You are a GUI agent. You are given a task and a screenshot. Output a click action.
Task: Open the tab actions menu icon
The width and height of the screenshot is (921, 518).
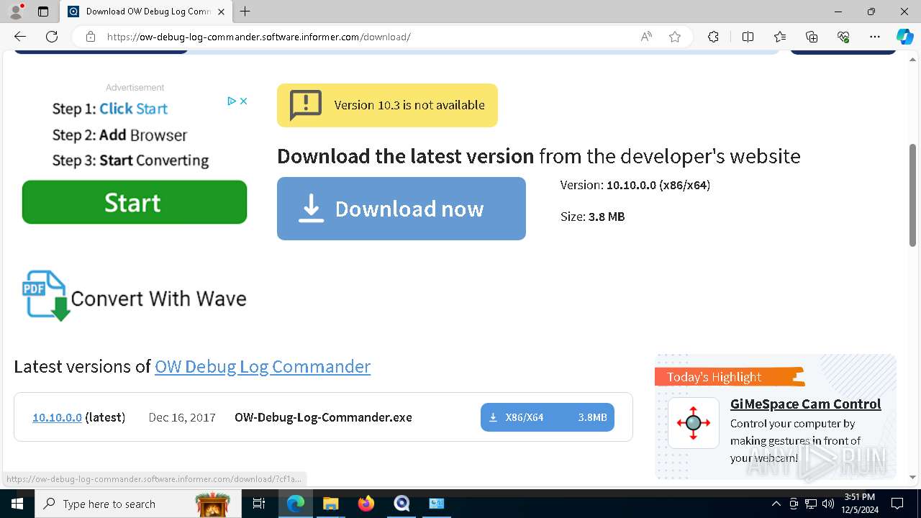[x=43, y=12]
